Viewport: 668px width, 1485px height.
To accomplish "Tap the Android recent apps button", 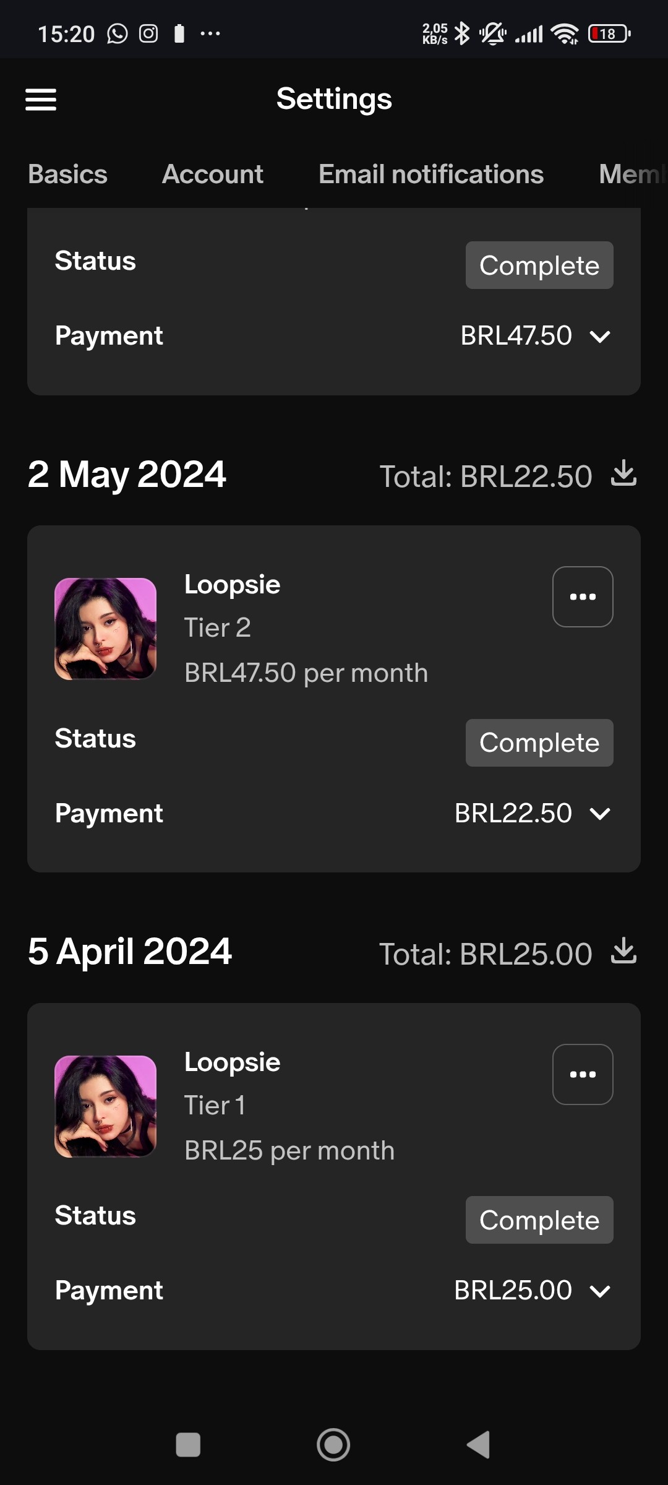I will (x=188, y=1445).
